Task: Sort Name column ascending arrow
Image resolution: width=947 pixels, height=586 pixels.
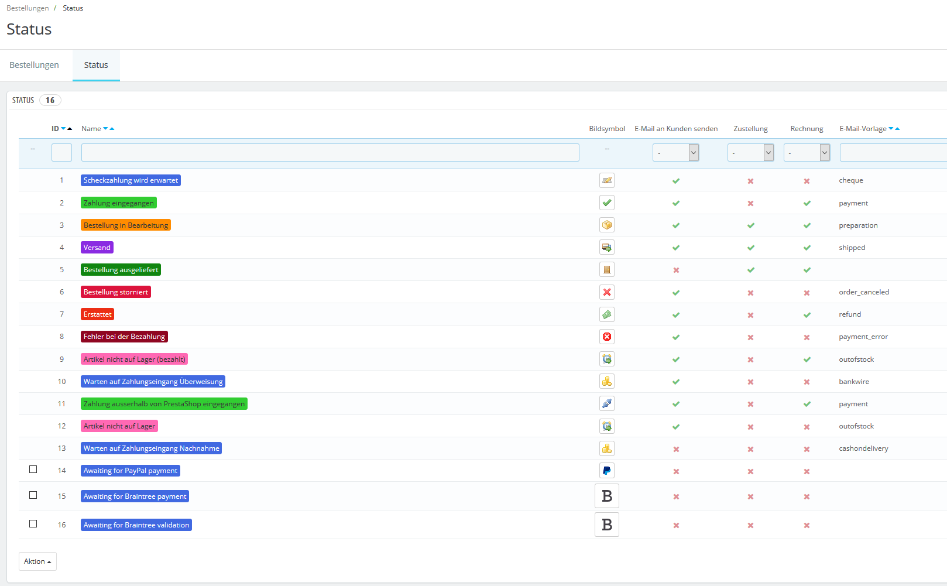Action: pyautogui.click(x=112, y=129)
